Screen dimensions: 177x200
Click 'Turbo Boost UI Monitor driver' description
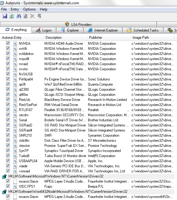[65, 156]
